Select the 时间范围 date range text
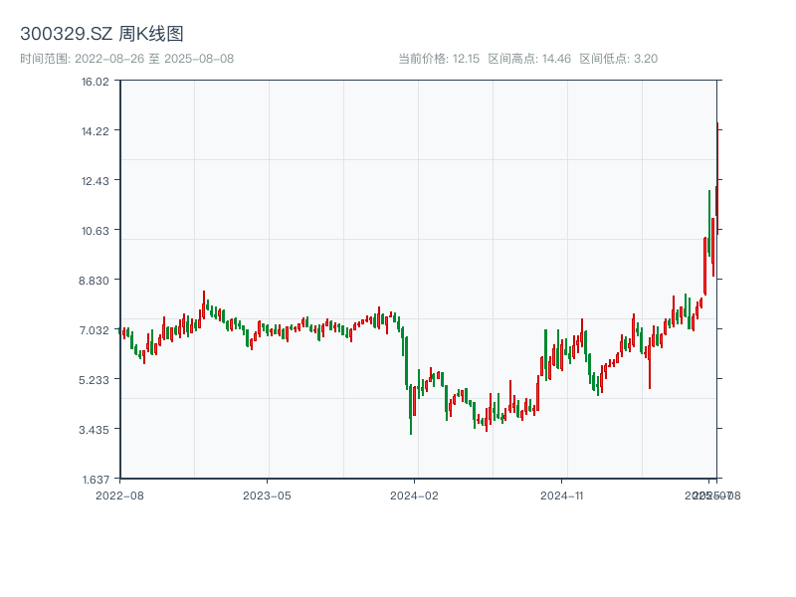 click(x=127, y=59)
